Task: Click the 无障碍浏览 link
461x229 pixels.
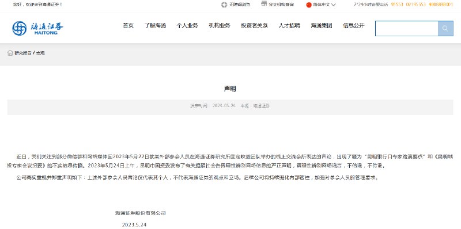Action: coord(240,5)
